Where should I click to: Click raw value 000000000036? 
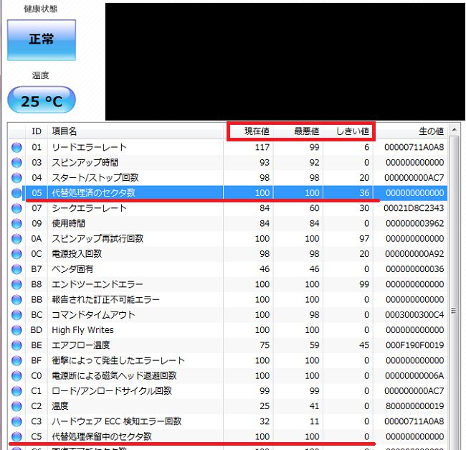pyautogui.click(x=415, y=269)
